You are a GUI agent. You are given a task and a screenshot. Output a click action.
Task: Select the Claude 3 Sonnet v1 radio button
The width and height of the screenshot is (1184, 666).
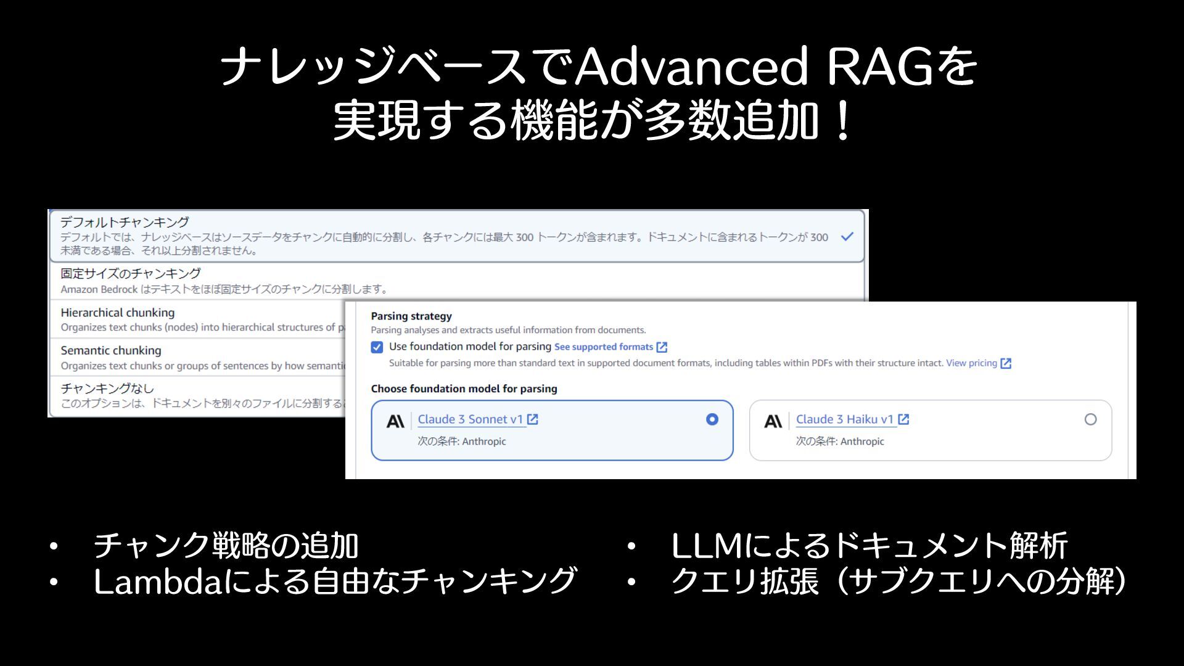(x=712, y=419)
